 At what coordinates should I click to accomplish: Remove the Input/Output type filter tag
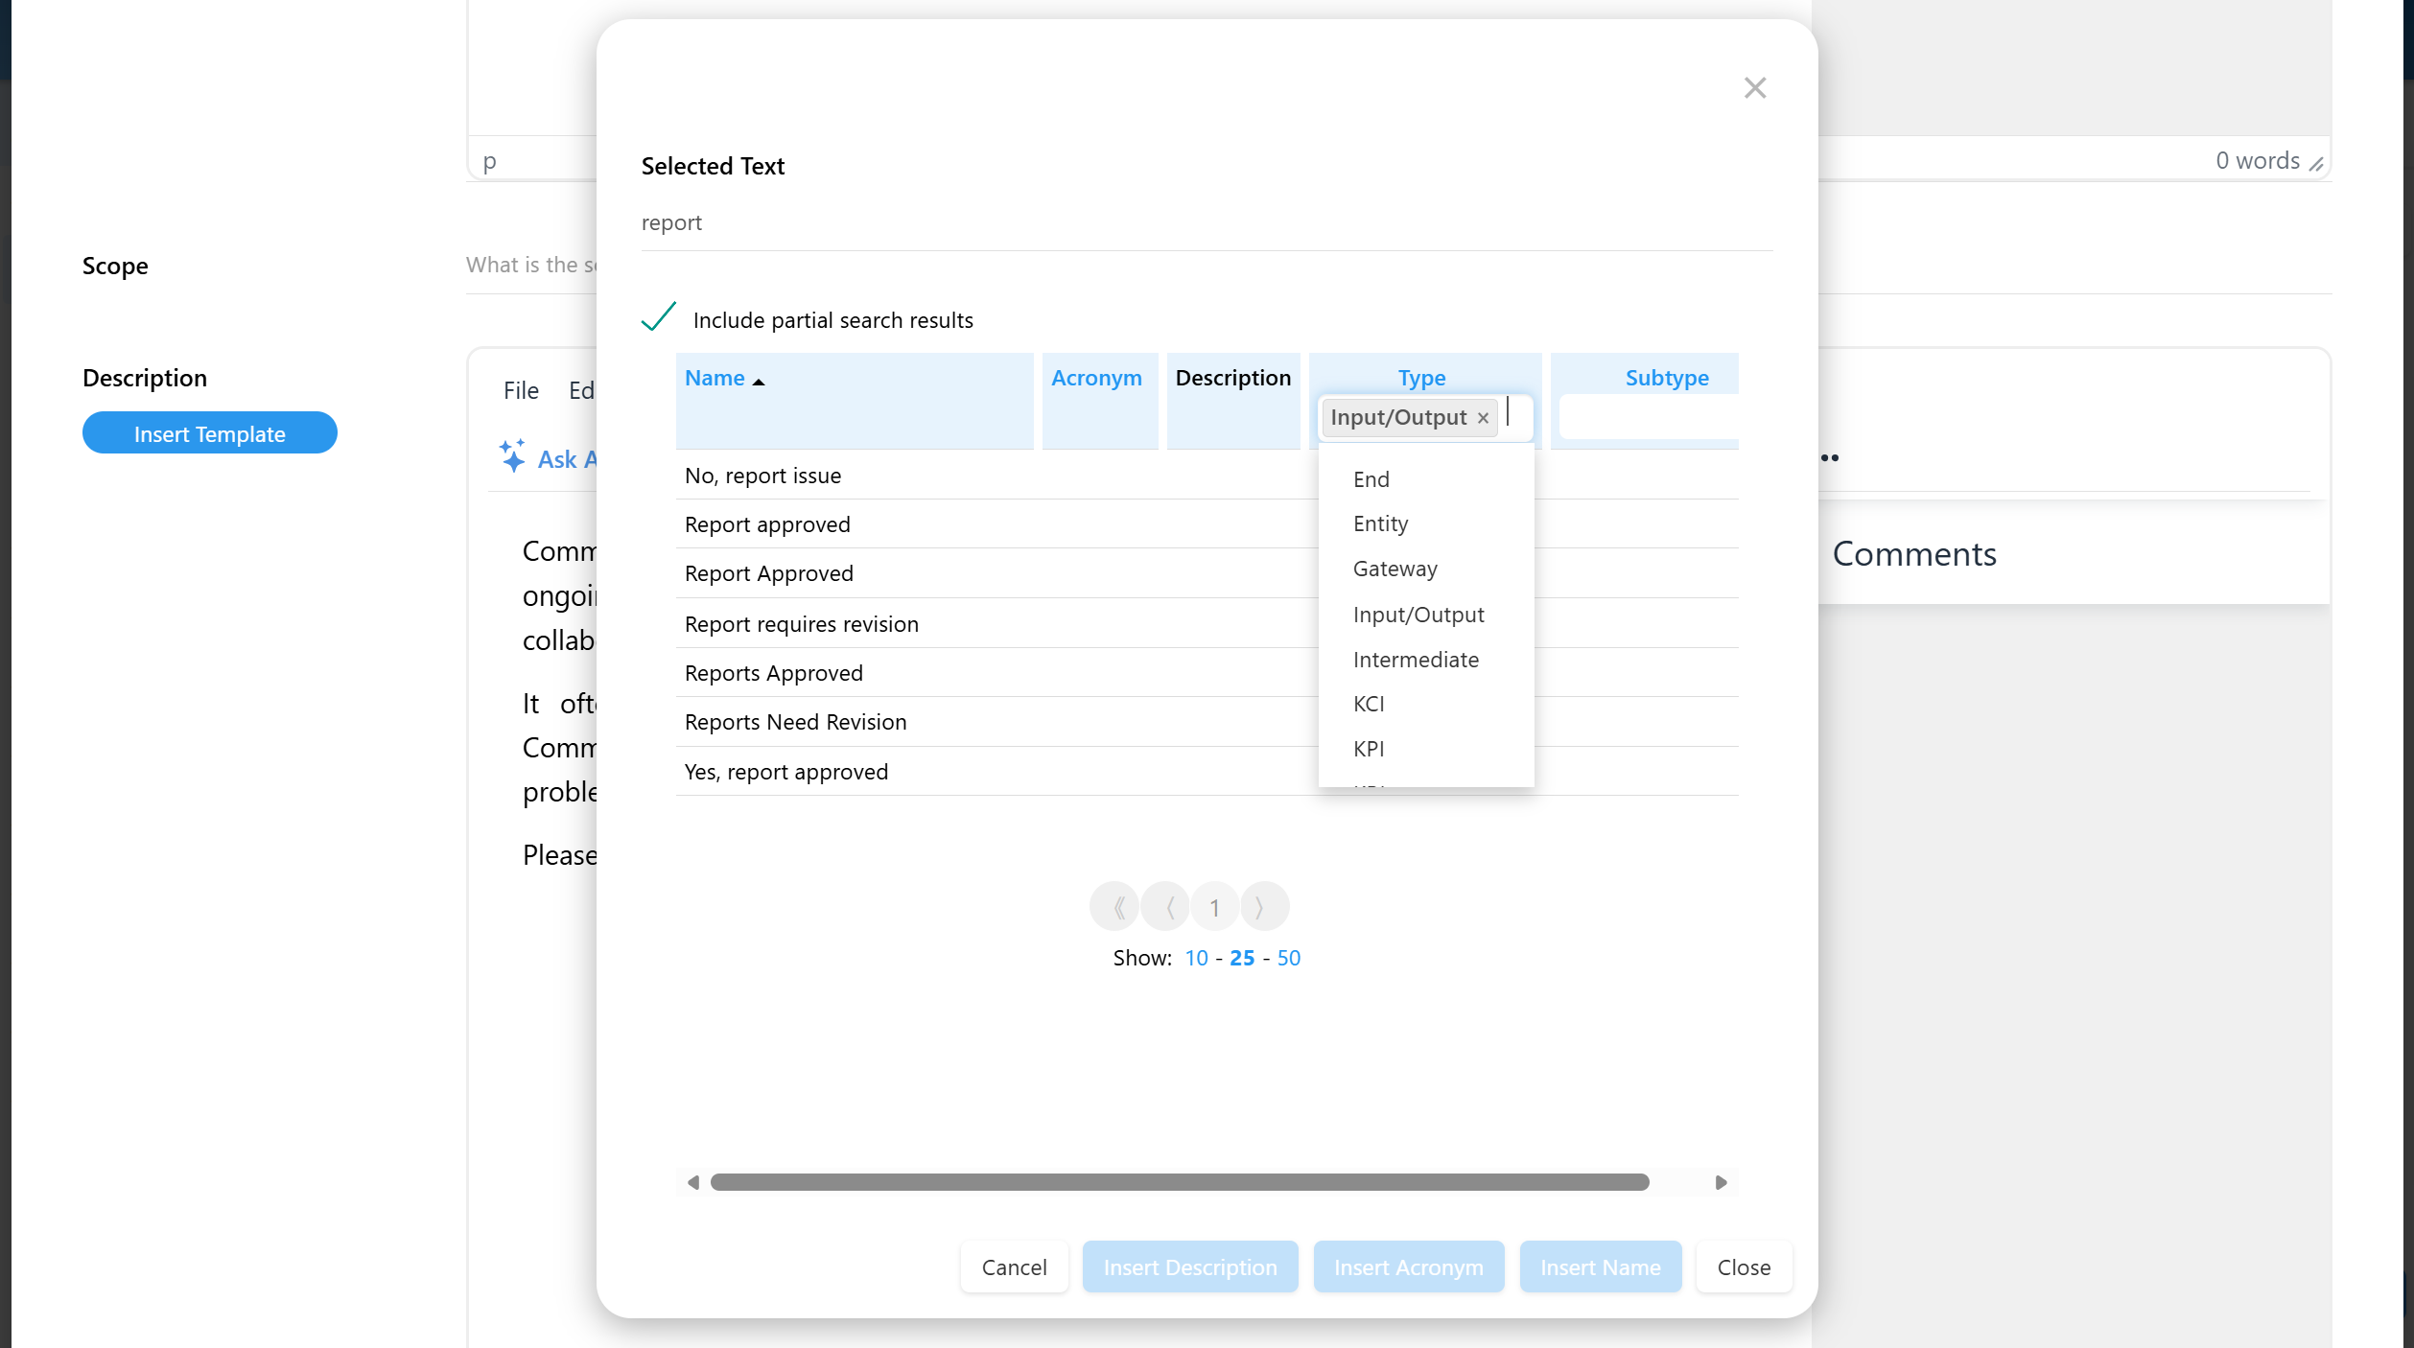point(1483,418)
